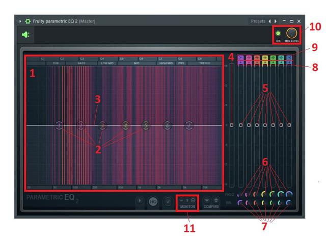Click the yellow BW knob for band 4
This screenshot has width=326, height=236.
(x=264, y=202)
